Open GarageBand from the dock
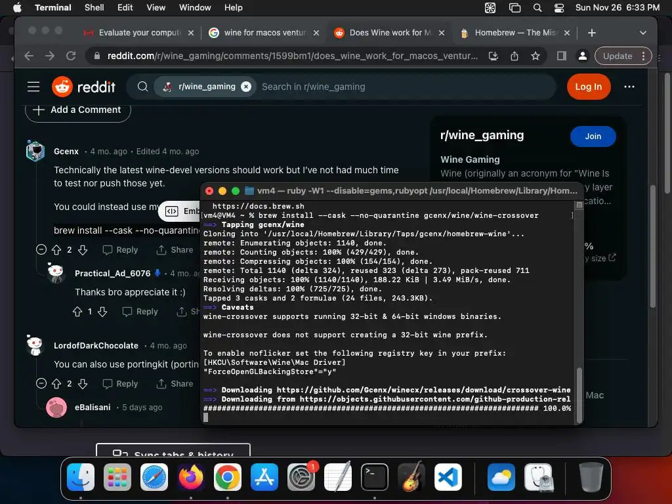Screen dimensions: 672x504 coord(411,477)
